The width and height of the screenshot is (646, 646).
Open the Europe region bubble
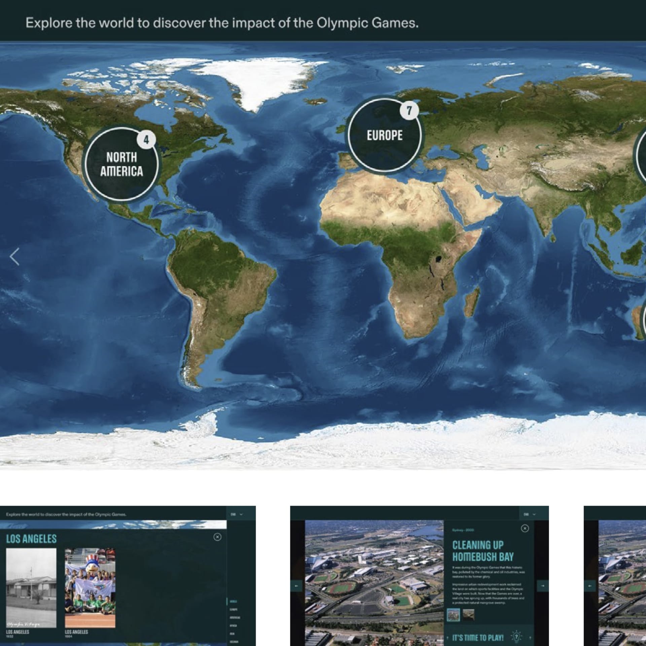384,135
